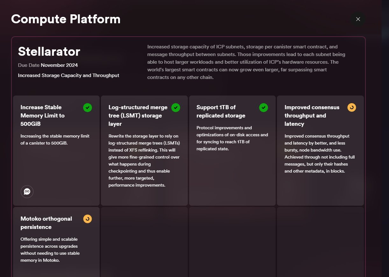Click green checkmark on Stable Memory Limit card
The image size is (389, 277).
coord(88,108)
